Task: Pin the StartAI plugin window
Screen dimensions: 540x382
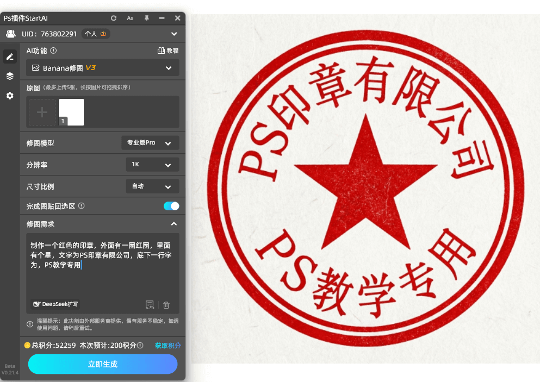Action: (x=146, y=18)
